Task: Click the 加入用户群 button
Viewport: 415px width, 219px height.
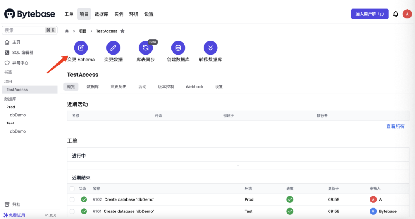Action: pyautogui.click(x=370, y=14)
